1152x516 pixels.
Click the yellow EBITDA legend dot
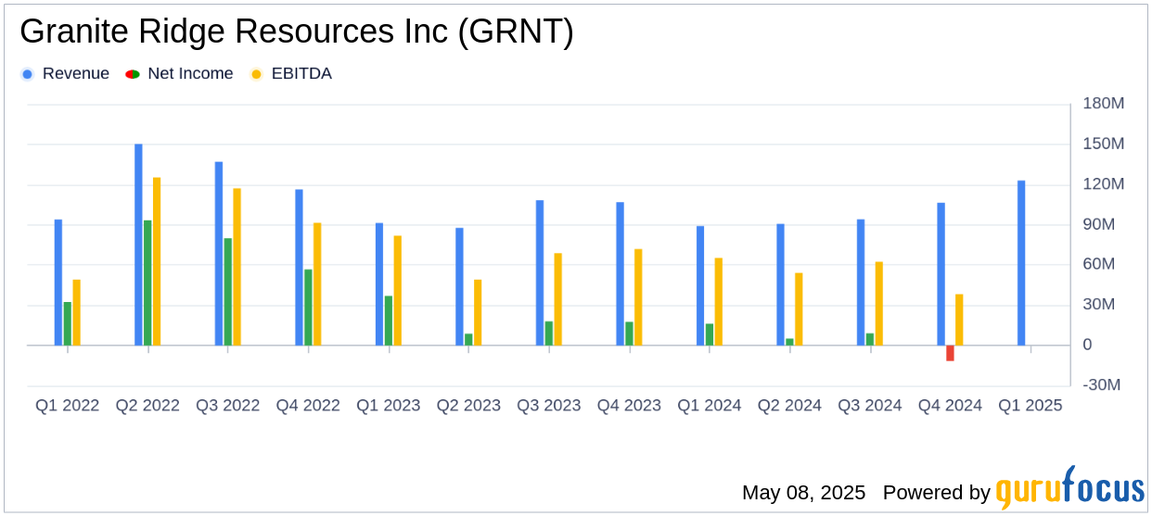pyautogui.click(x=256, y=74)
